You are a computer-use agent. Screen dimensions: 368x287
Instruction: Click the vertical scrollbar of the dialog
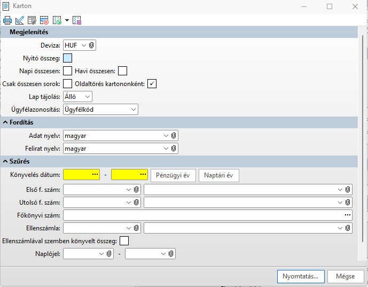click(x=363, y=138)
